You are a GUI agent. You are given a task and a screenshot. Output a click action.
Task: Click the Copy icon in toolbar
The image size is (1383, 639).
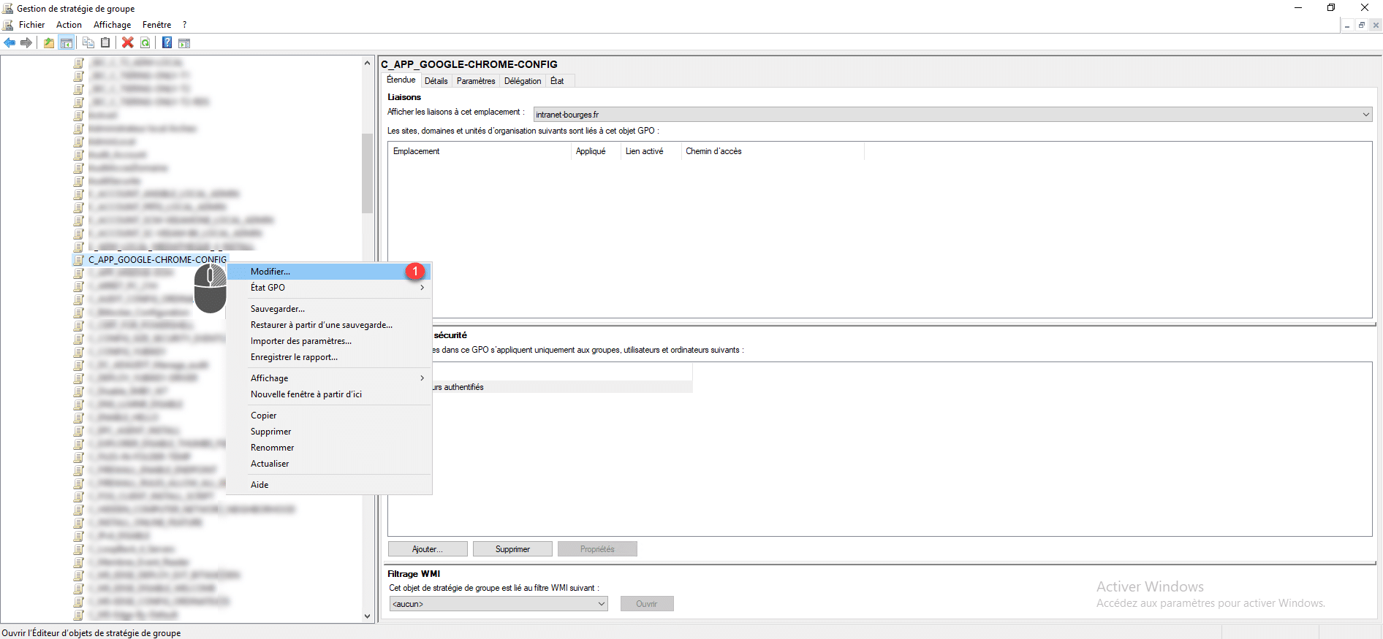(88, 43)
